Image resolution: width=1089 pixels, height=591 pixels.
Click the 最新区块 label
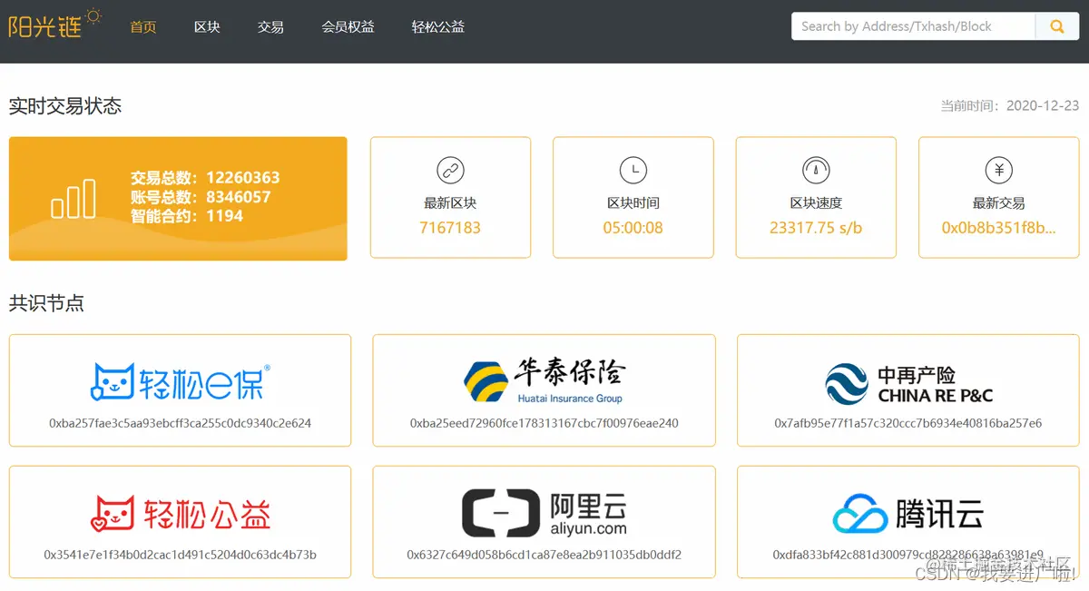pyautogui.click(x=450, y=203)
